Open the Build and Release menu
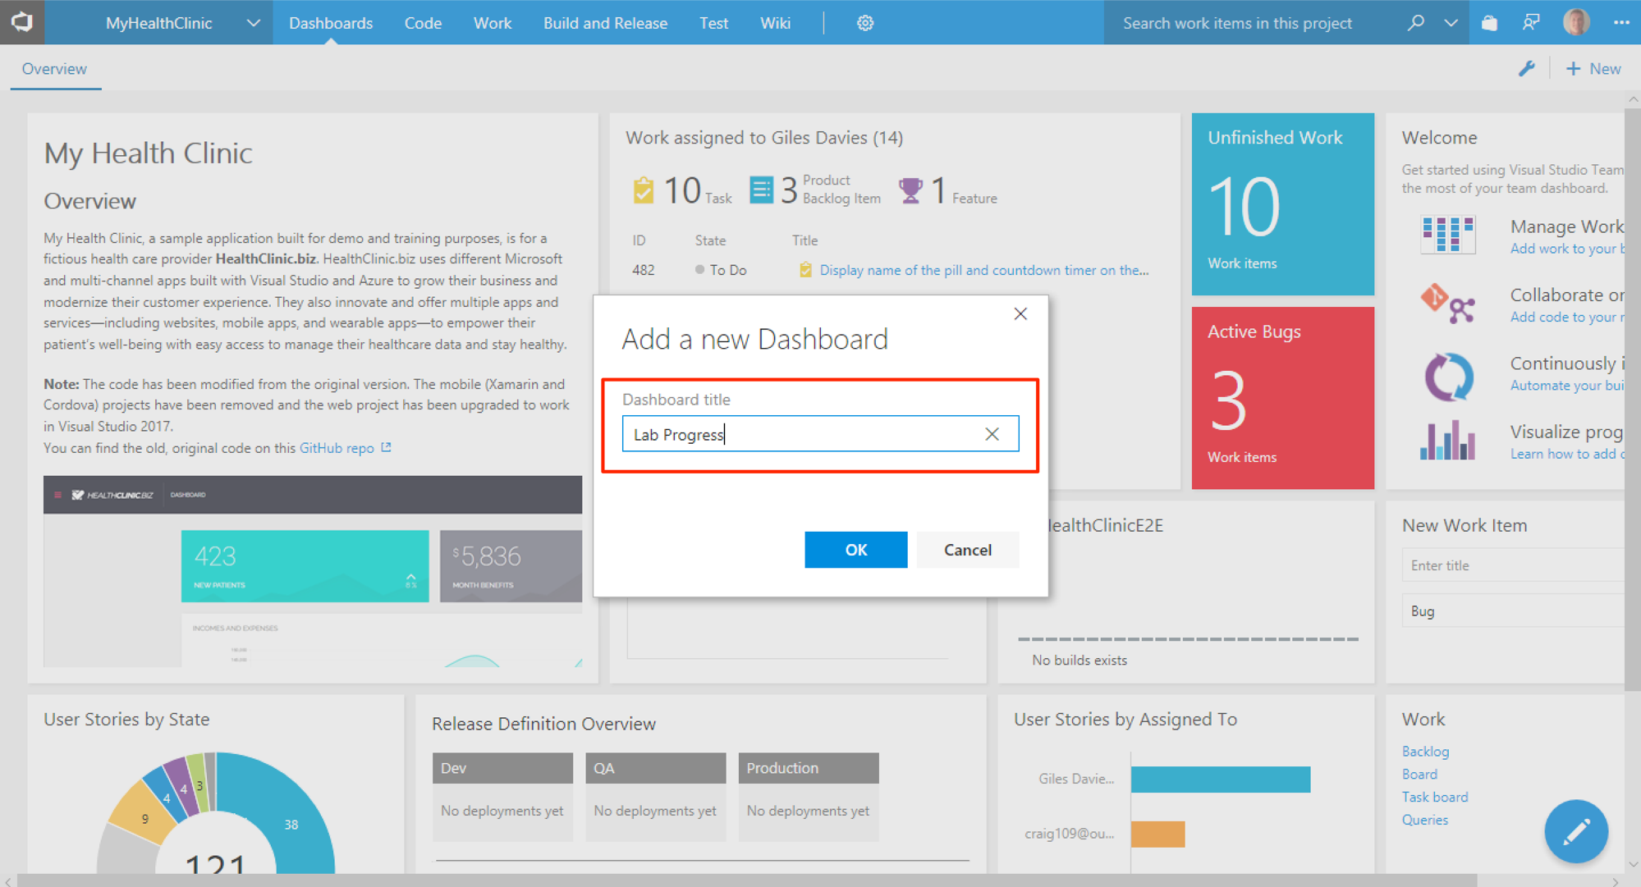Viewport: 1641px width, 887px height. [605, 23]
